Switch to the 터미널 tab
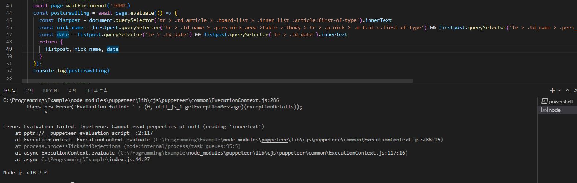Image resolution: width=577 pixels, height=183 pixels. (10, 90)
